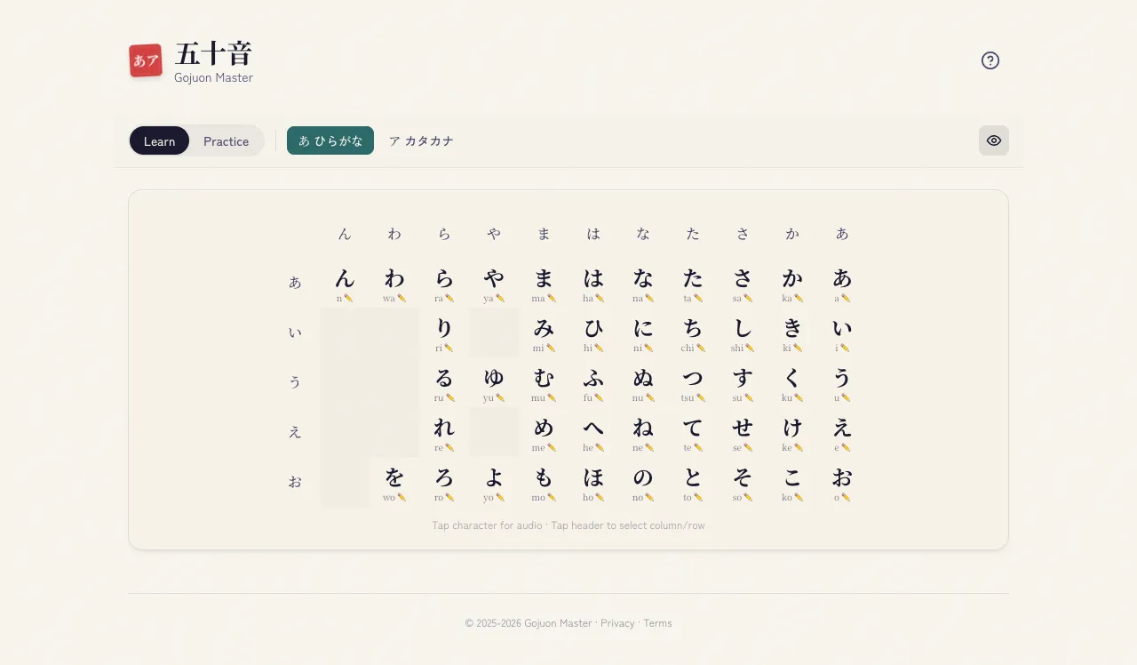Click the pencil icon next to "fu"
The image size is (1137, 665).
[x=600, y=397]
